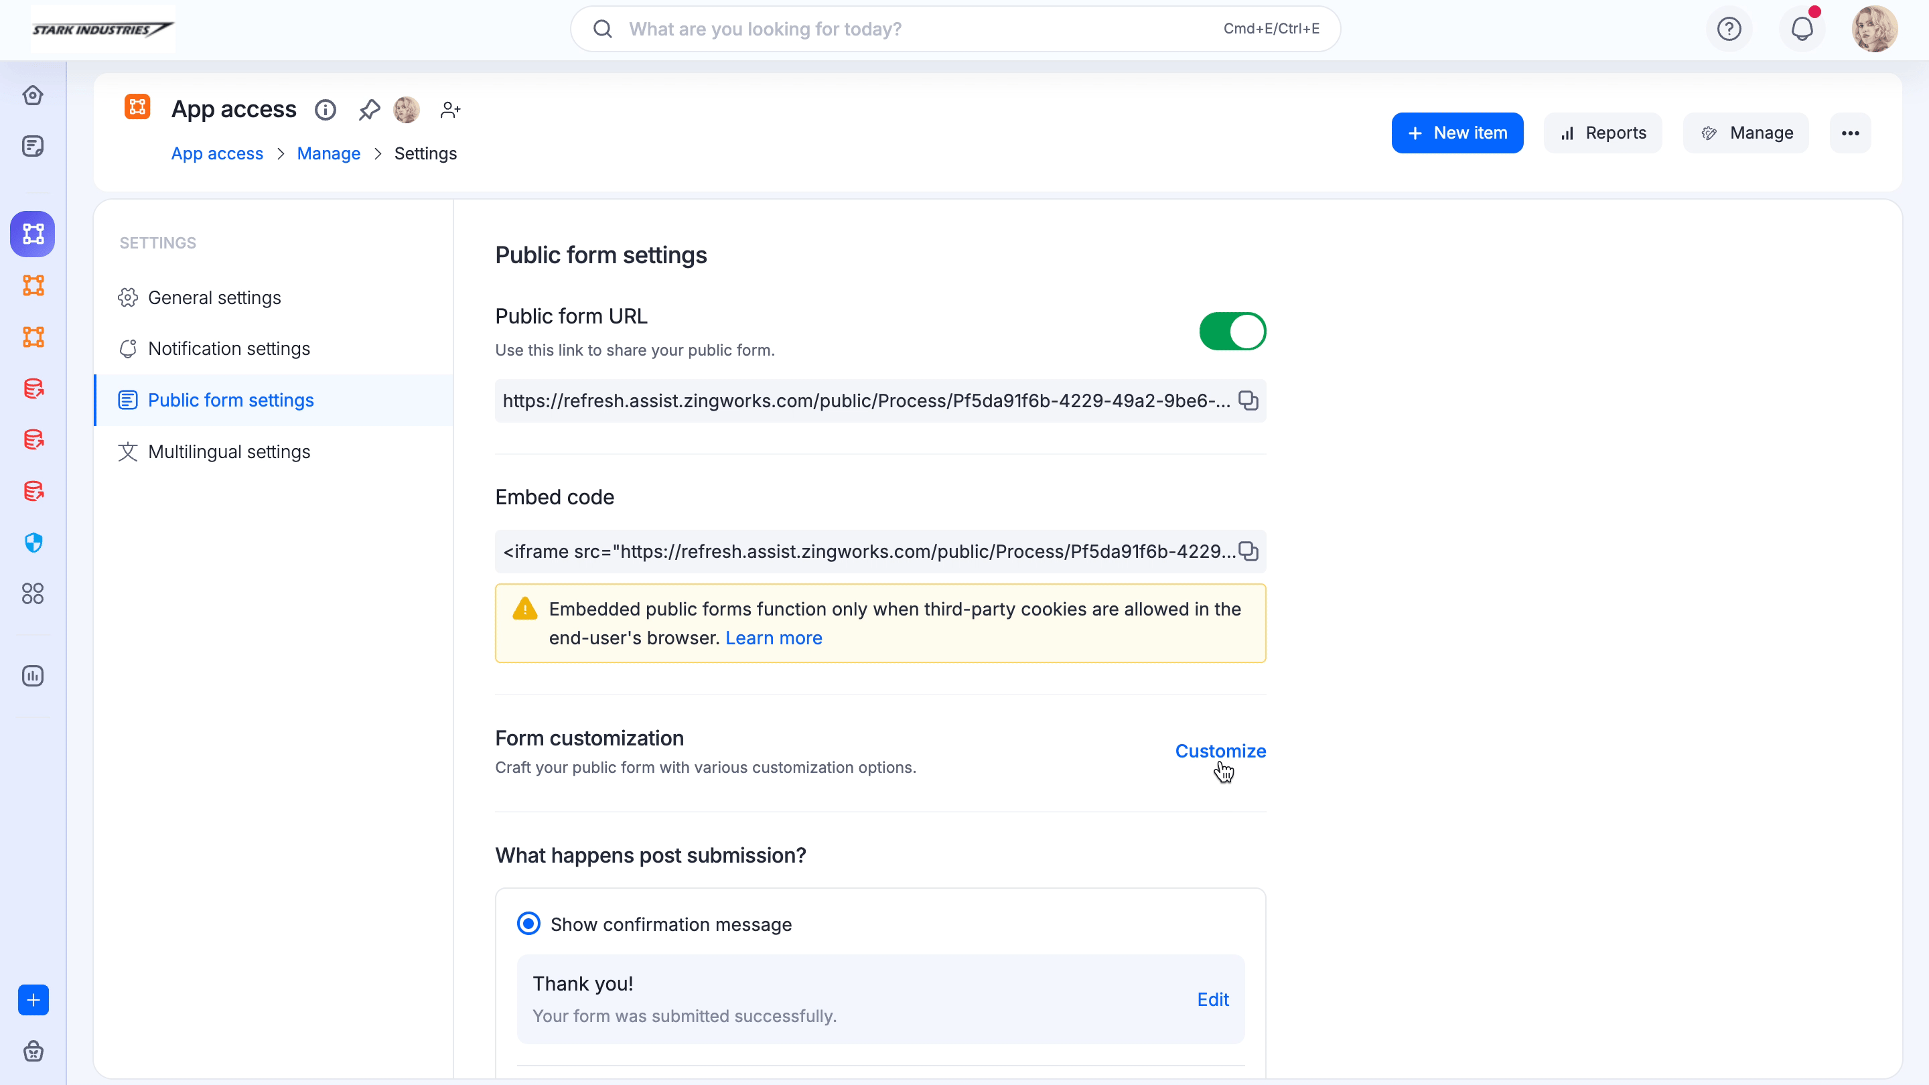Open Notification settings section
1929x1085 pixels.
pyautogui.click(x=228, y=349)
